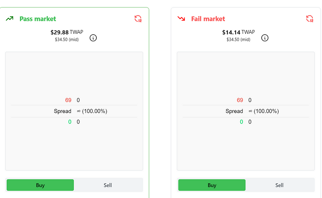322x198 pixels.
Task: Open Pass market TWAP info icon
Action: (93, 38)
